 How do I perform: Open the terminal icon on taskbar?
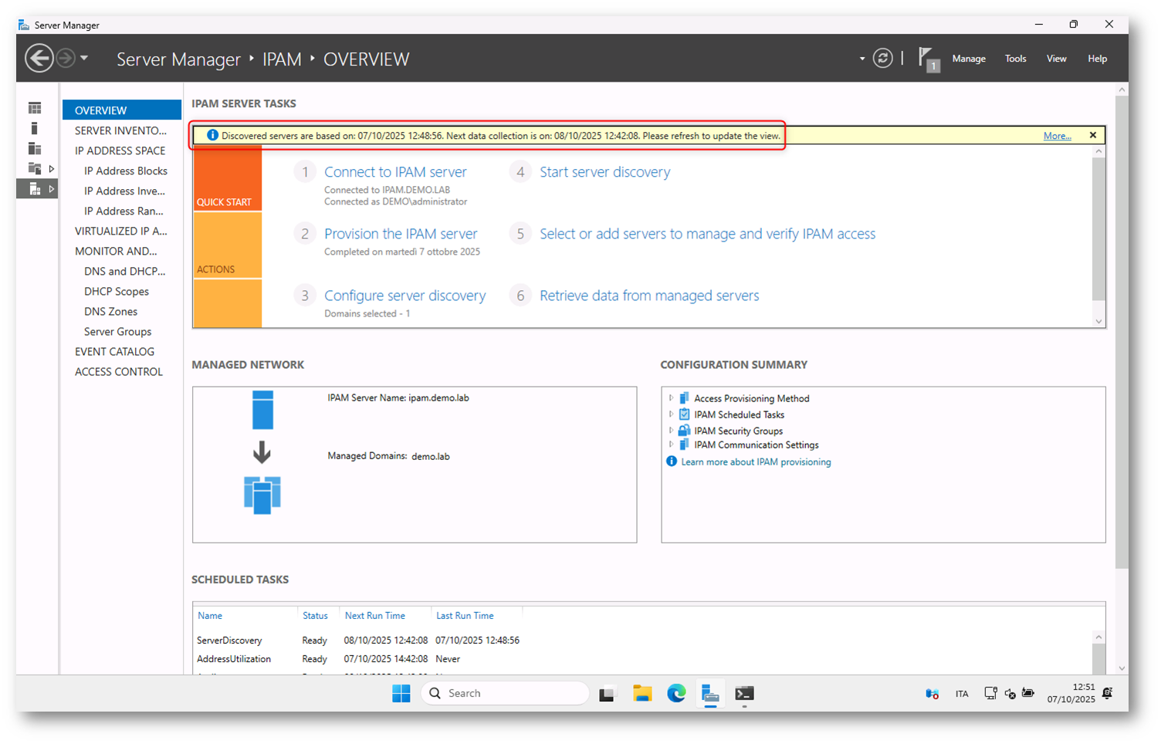tap(744, 694)
